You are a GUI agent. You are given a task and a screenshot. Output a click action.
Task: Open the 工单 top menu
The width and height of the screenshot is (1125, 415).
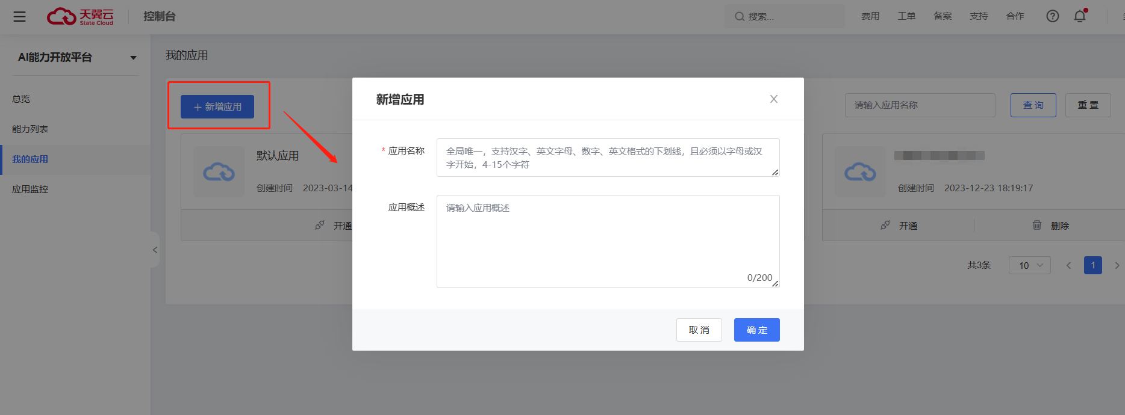pos(906,16)
